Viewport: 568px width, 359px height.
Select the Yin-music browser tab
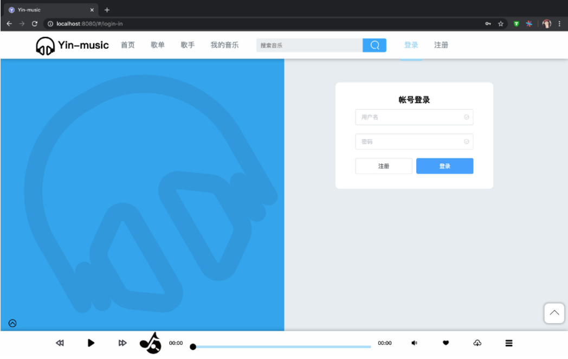pos(51,10)
